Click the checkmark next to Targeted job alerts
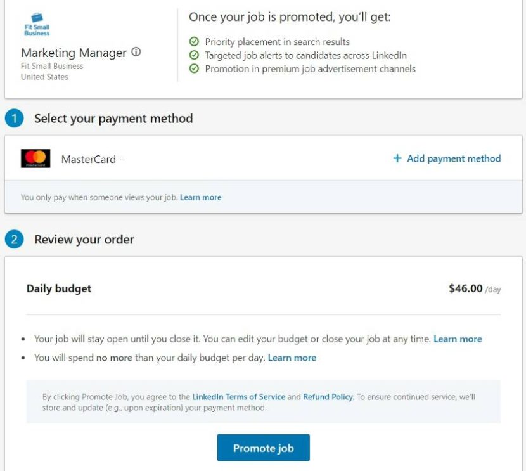 point(194,55)
